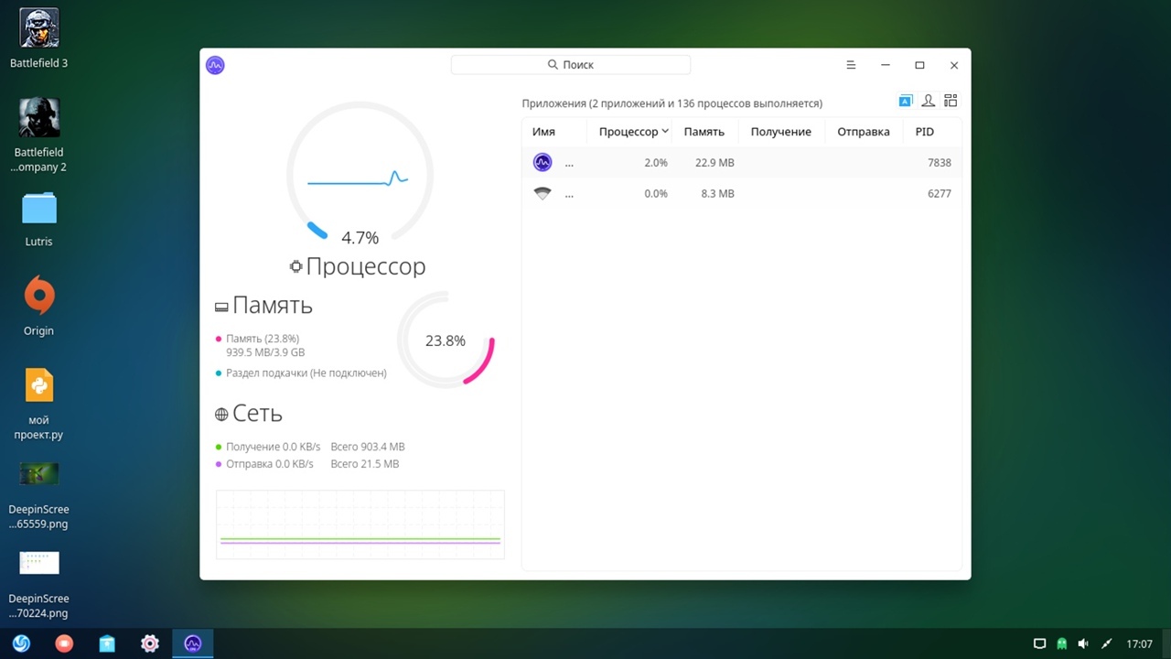Click the Процессор heading

(366, 266)
